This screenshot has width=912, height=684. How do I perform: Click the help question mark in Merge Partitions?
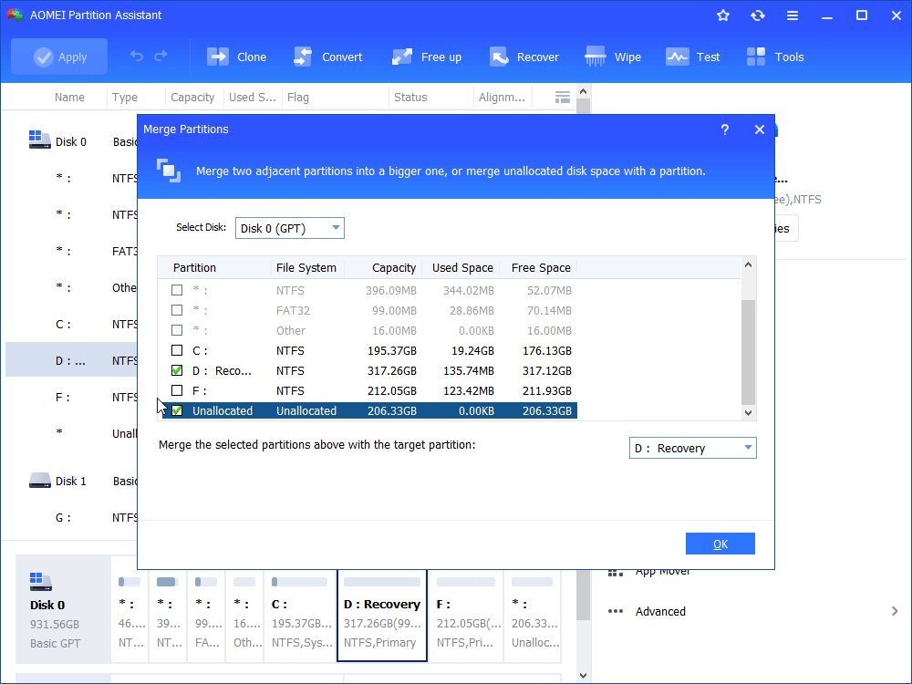tap(725, 130)
